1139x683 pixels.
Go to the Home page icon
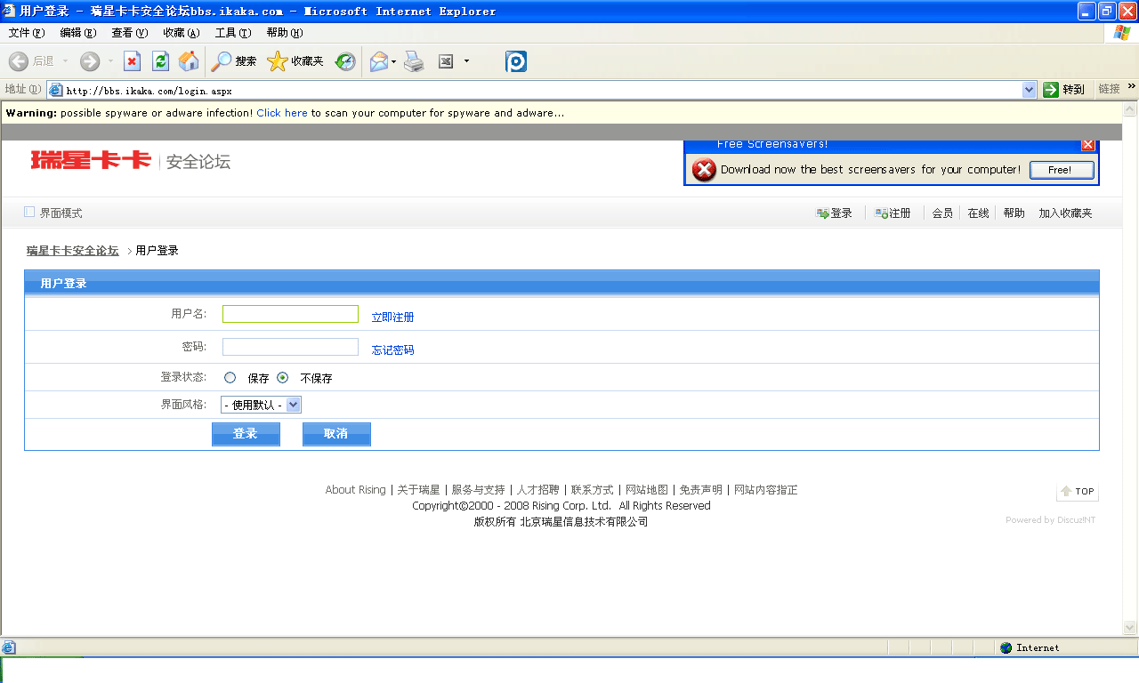189,61
